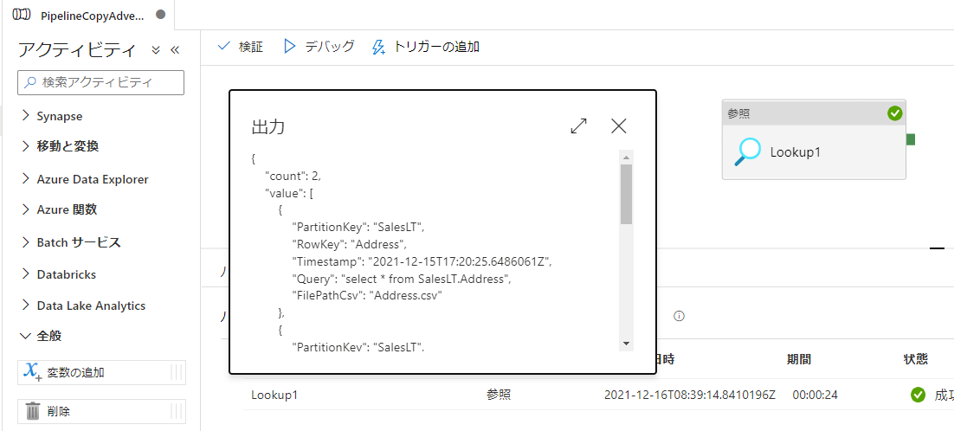954x431 pixels.
Task: Click the grip handle on the 変数の追加 item
Action: (177, 373)
